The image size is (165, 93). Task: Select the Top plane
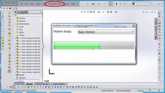click(21, 29)
